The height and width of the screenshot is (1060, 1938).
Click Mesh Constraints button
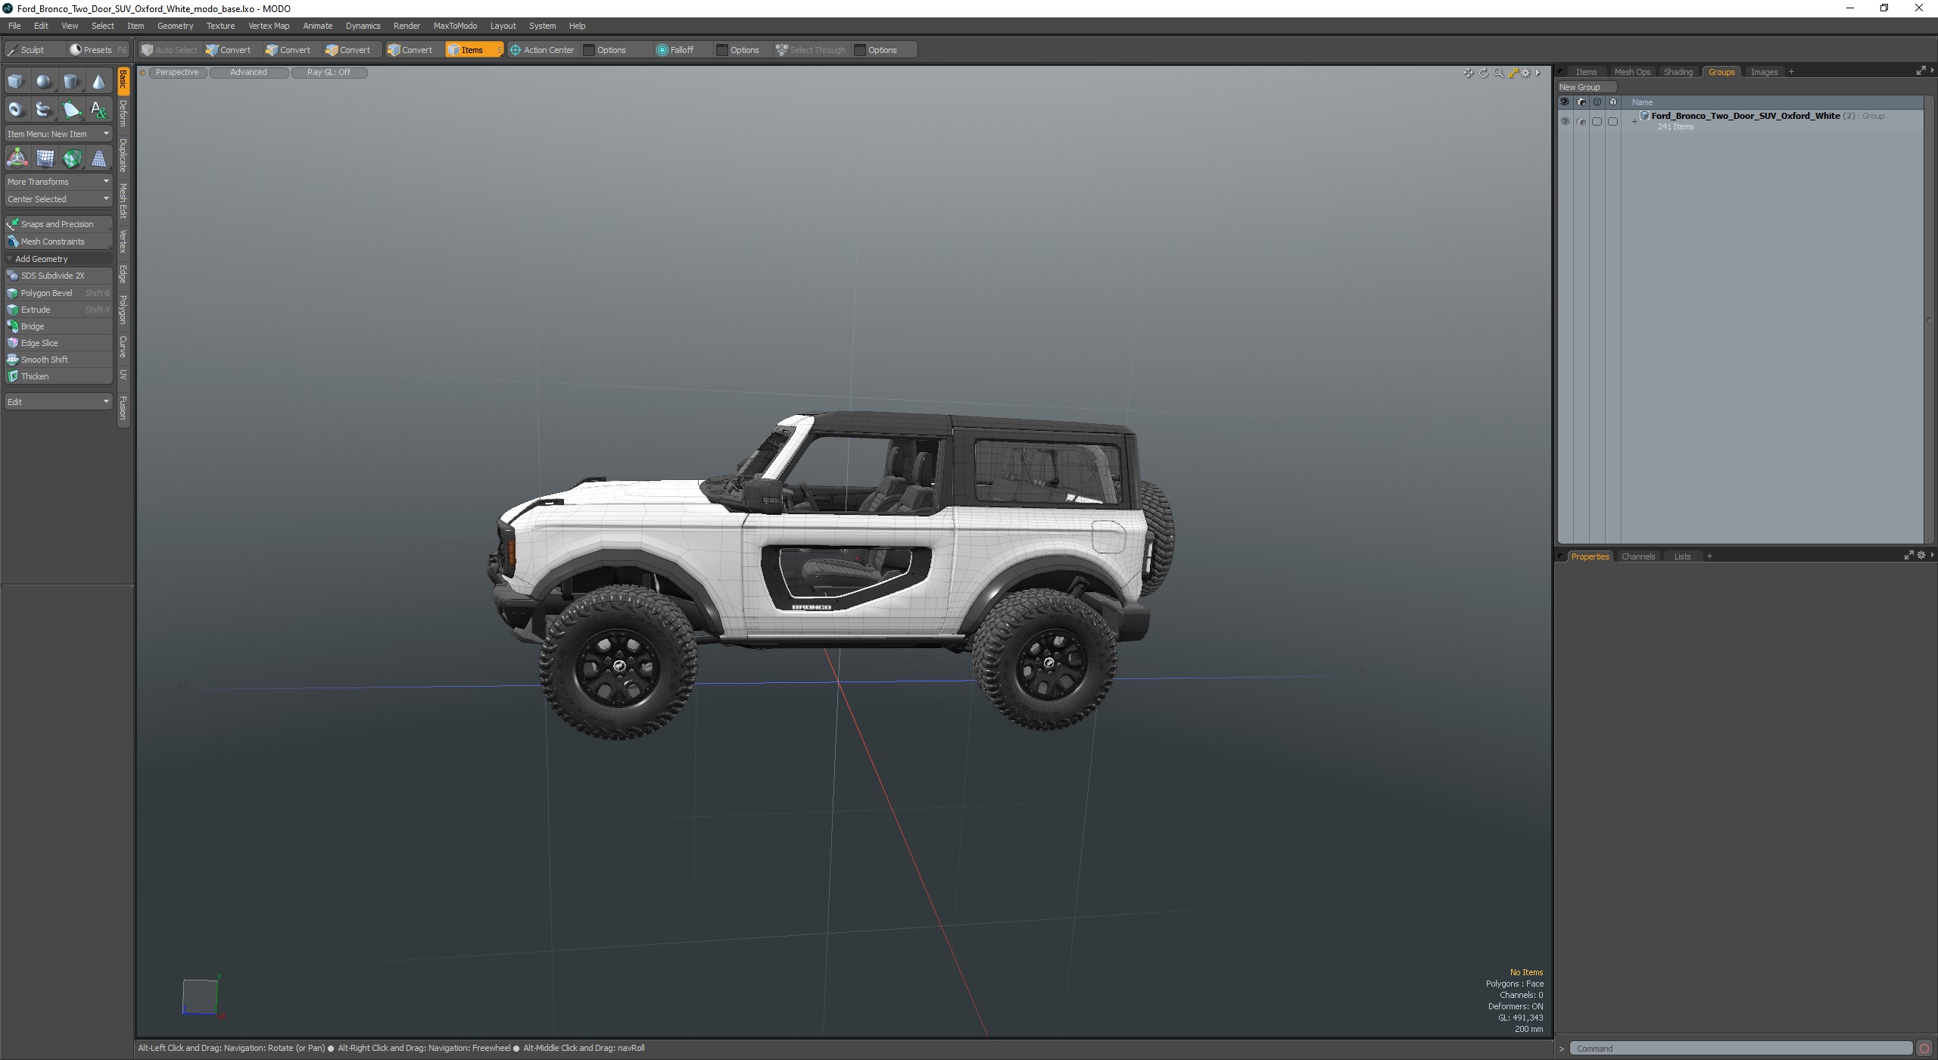[58, 242]
